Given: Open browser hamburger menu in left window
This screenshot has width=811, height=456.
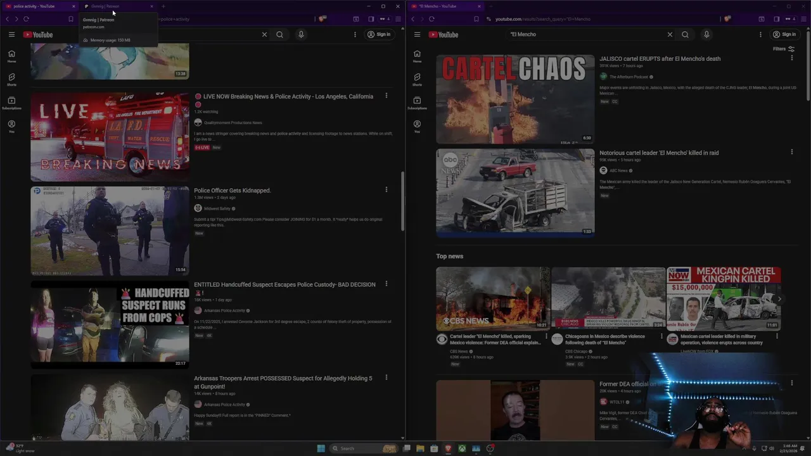Looking at the screenshot, I should 398,19.
